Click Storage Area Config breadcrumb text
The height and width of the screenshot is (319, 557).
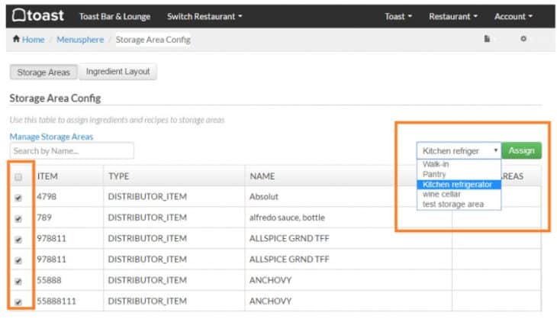pyautogui.click(x=153, y=40)
